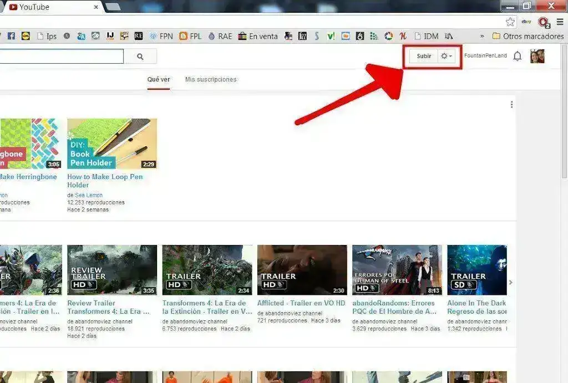Switch to the Mis suscripciones tab

tap(210, 79)
